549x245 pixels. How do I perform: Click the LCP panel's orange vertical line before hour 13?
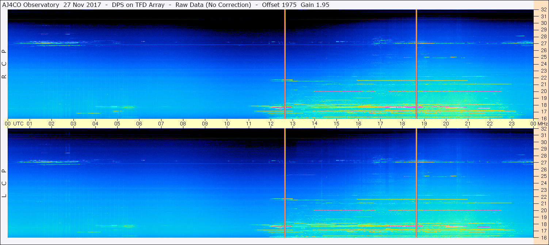coord(285,183)
